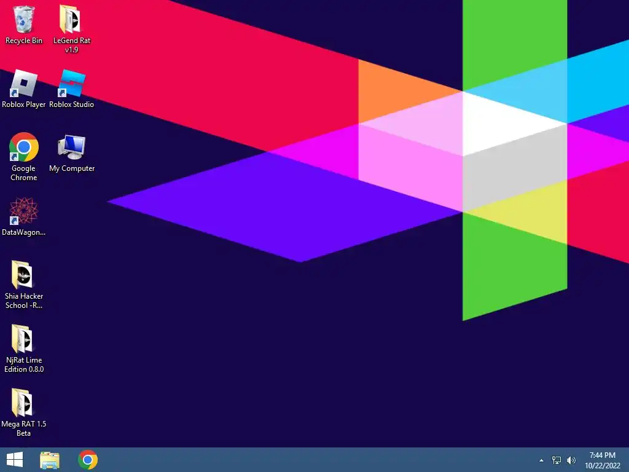Screen dimensions: 629x472
Task: Select the My Computer icon
Action: click(71, 147)
